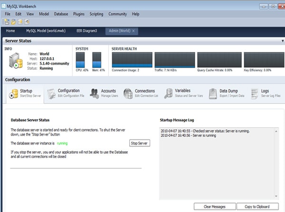Click the MySQL Workbench title bar icon
285x212 pixels.
[4, 6]
